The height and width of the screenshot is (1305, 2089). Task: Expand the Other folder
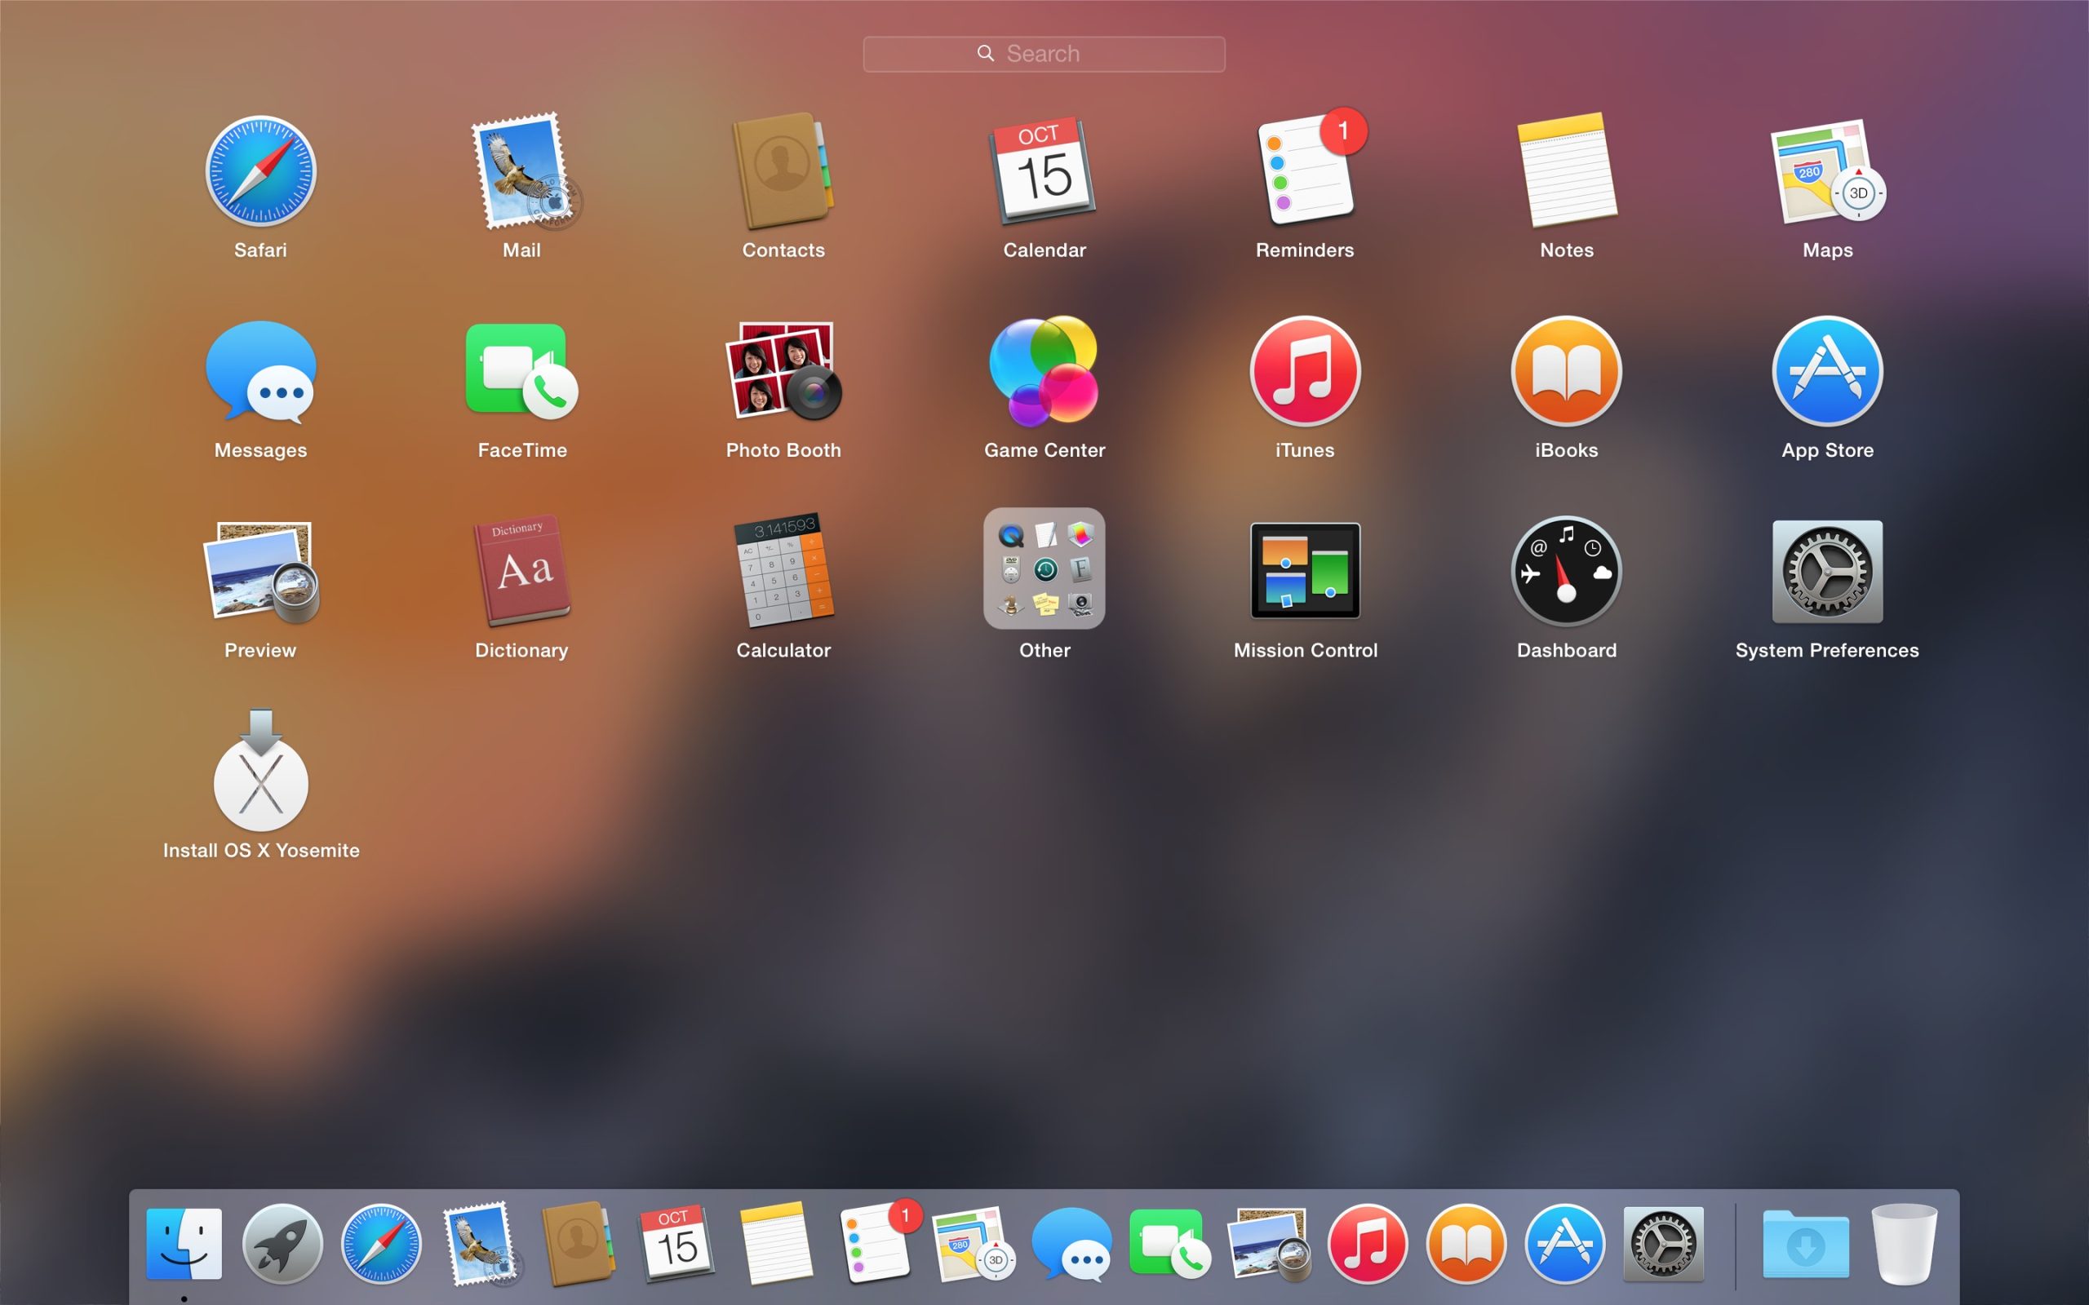[1044, 569]
